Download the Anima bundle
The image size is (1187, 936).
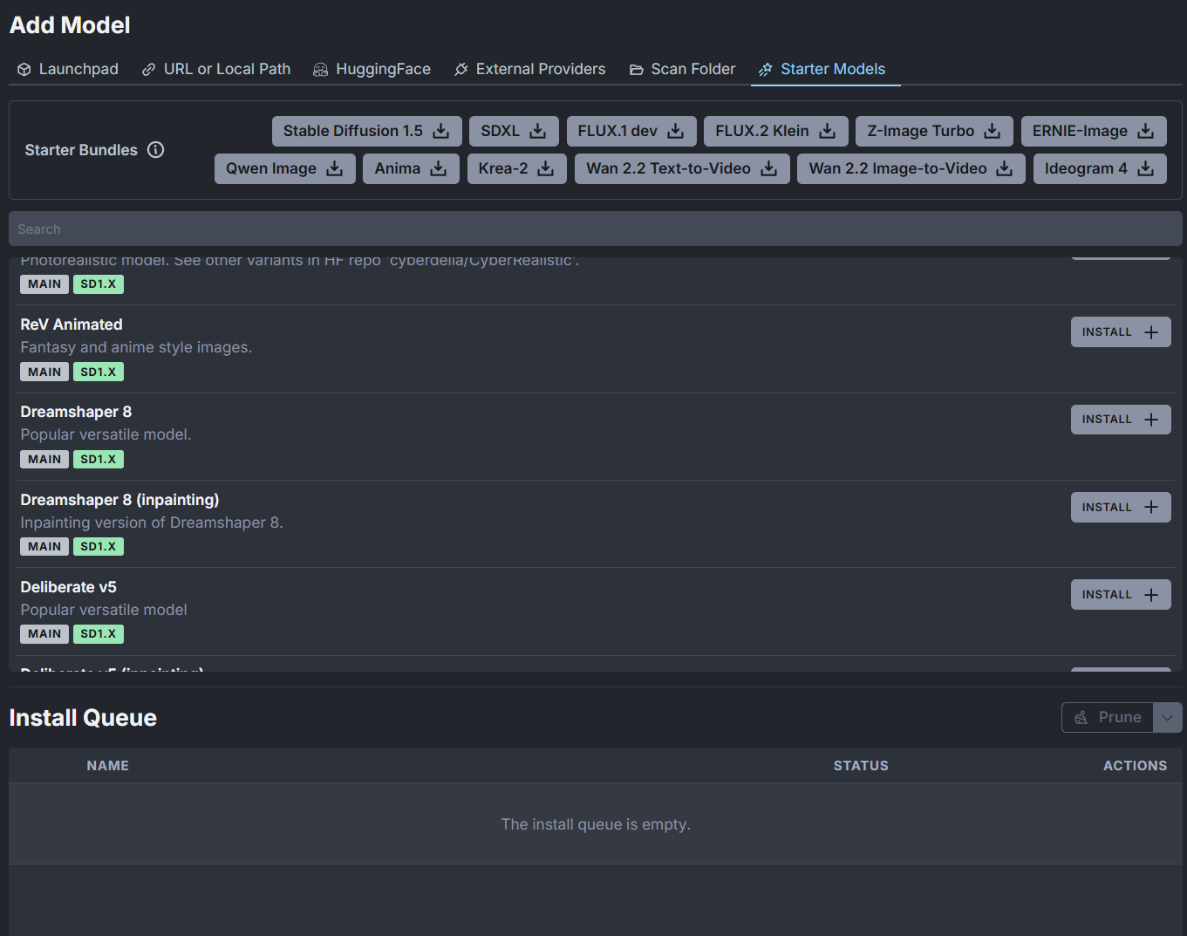(411, 168)
